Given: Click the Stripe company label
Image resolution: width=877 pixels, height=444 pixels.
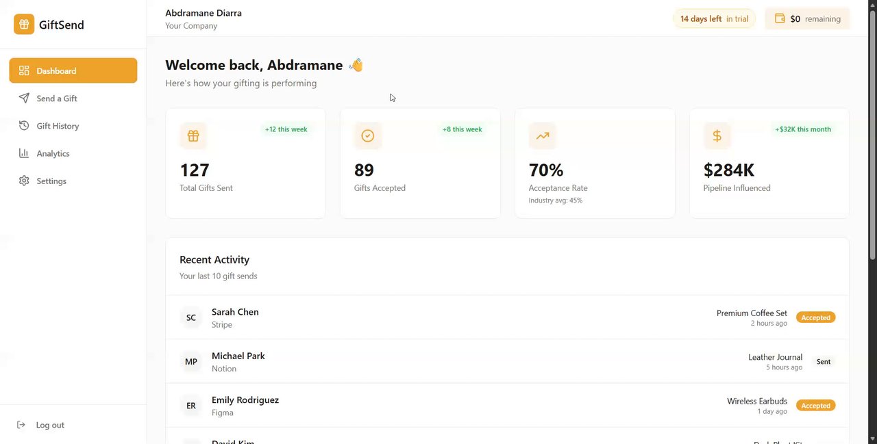Looking at the screenshot, I should [222, 324].
